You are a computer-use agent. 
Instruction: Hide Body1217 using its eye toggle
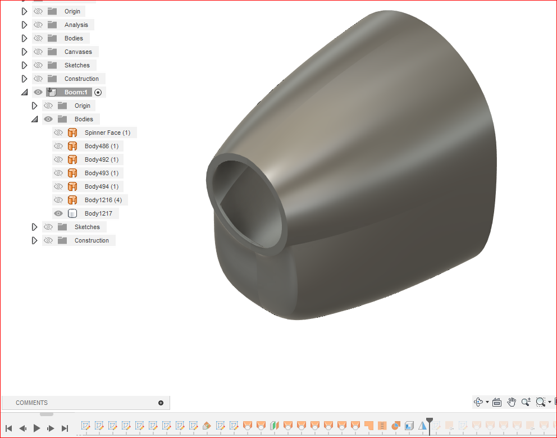point(58,213)
